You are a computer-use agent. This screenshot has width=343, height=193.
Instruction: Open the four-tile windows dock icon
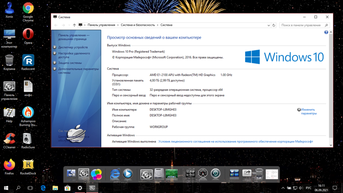pyautogui.click(x=234, y=174)
